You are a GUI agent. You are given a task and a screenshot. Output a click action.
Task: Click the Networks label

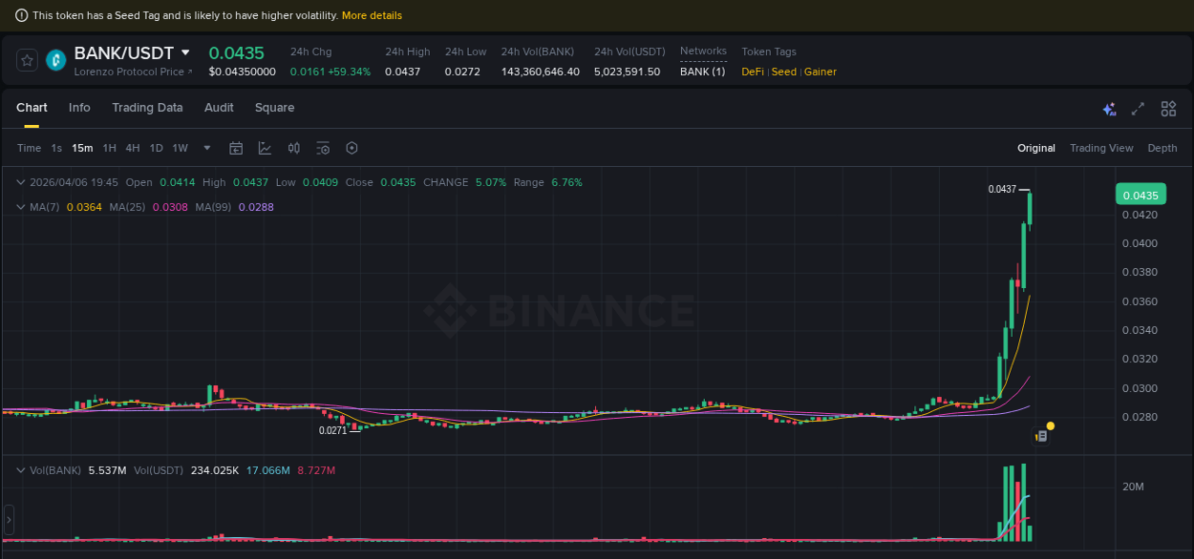click(703, 52)
